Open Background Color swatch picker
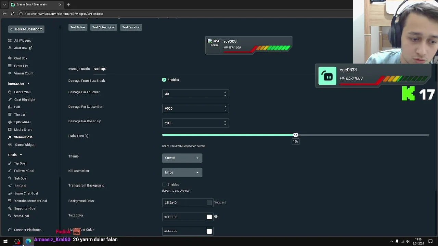This screenshot has width=438, height=246. (209, 203)
